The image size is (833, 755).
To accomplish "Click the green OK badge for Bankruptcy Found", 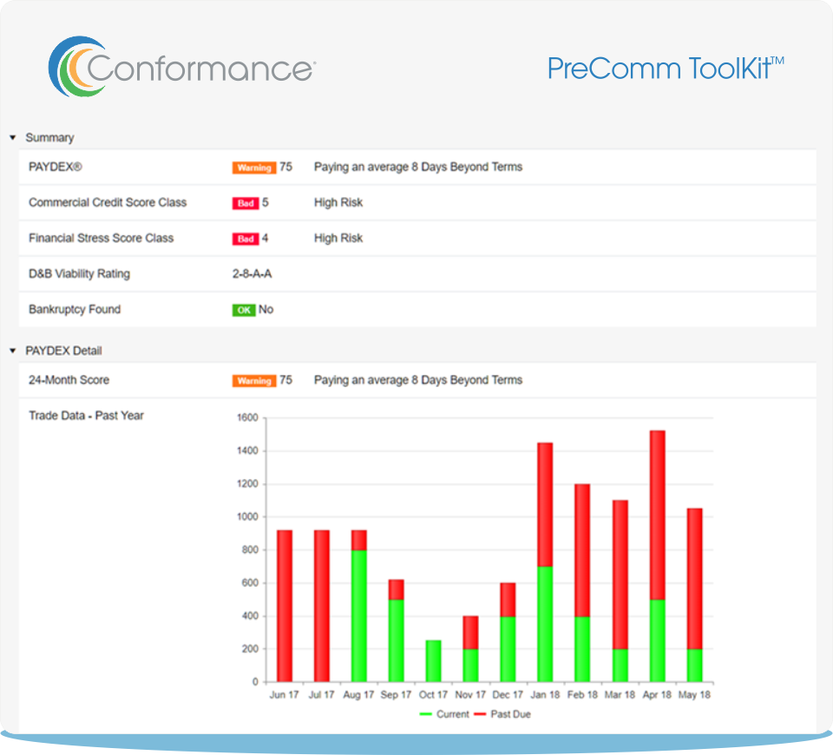I will click(x=244, y=310).
